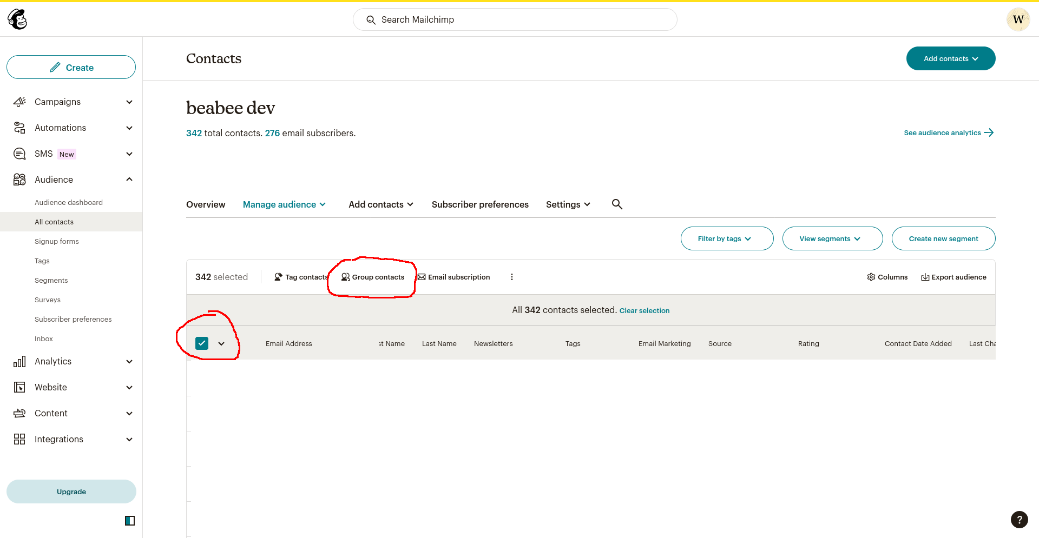Collapse the sidebar with the panel icon
1039x538 pixels.
point(130,521)
